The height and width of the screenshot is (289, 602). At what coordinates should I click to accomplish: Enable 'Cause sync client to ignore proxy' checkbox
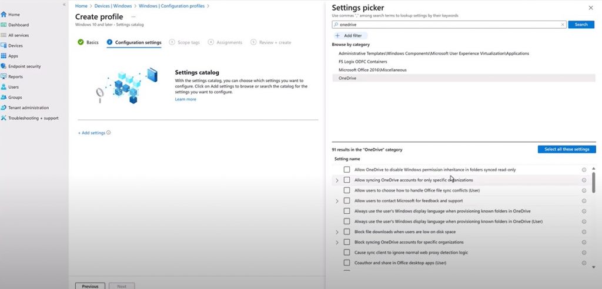click(x=347, y=252)
